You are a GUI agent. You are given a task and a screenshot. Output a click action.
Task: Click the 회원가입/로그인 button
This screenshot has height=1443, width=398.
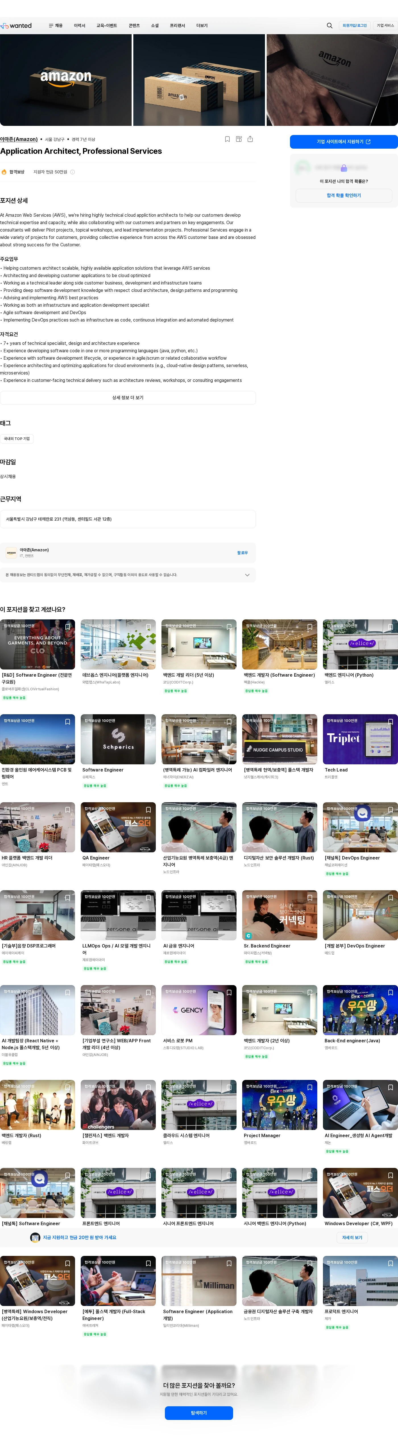point(355,26)
